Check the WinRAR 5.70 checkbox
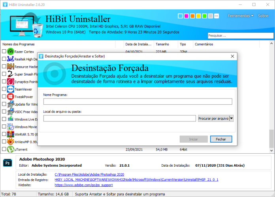 click(4, 134)
